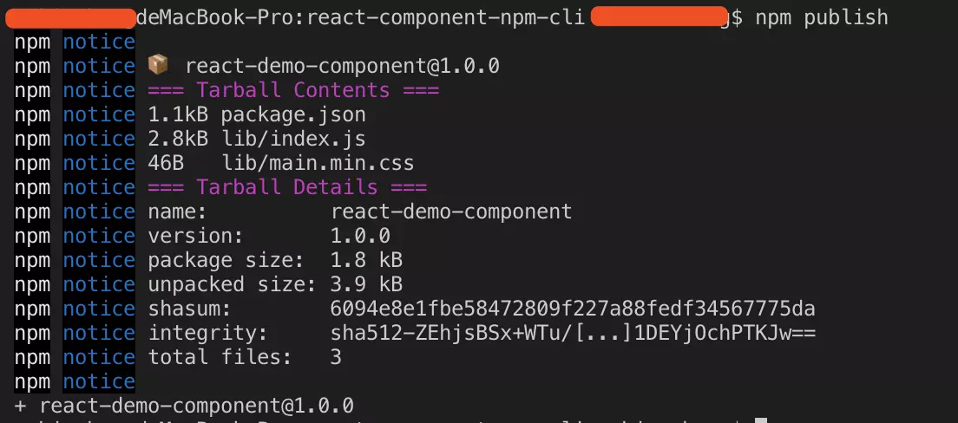Click the total files count 3
This screenshot has width=958, height=423.
coord(336,357)
